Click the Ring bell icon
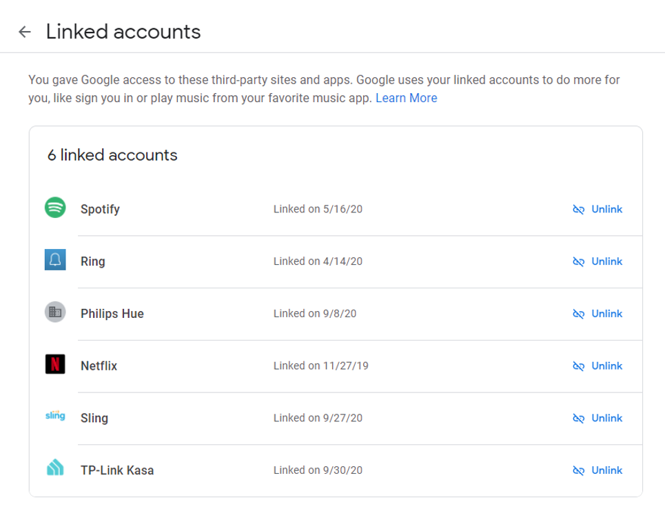The image size is (665, 520). coord(55,260)
